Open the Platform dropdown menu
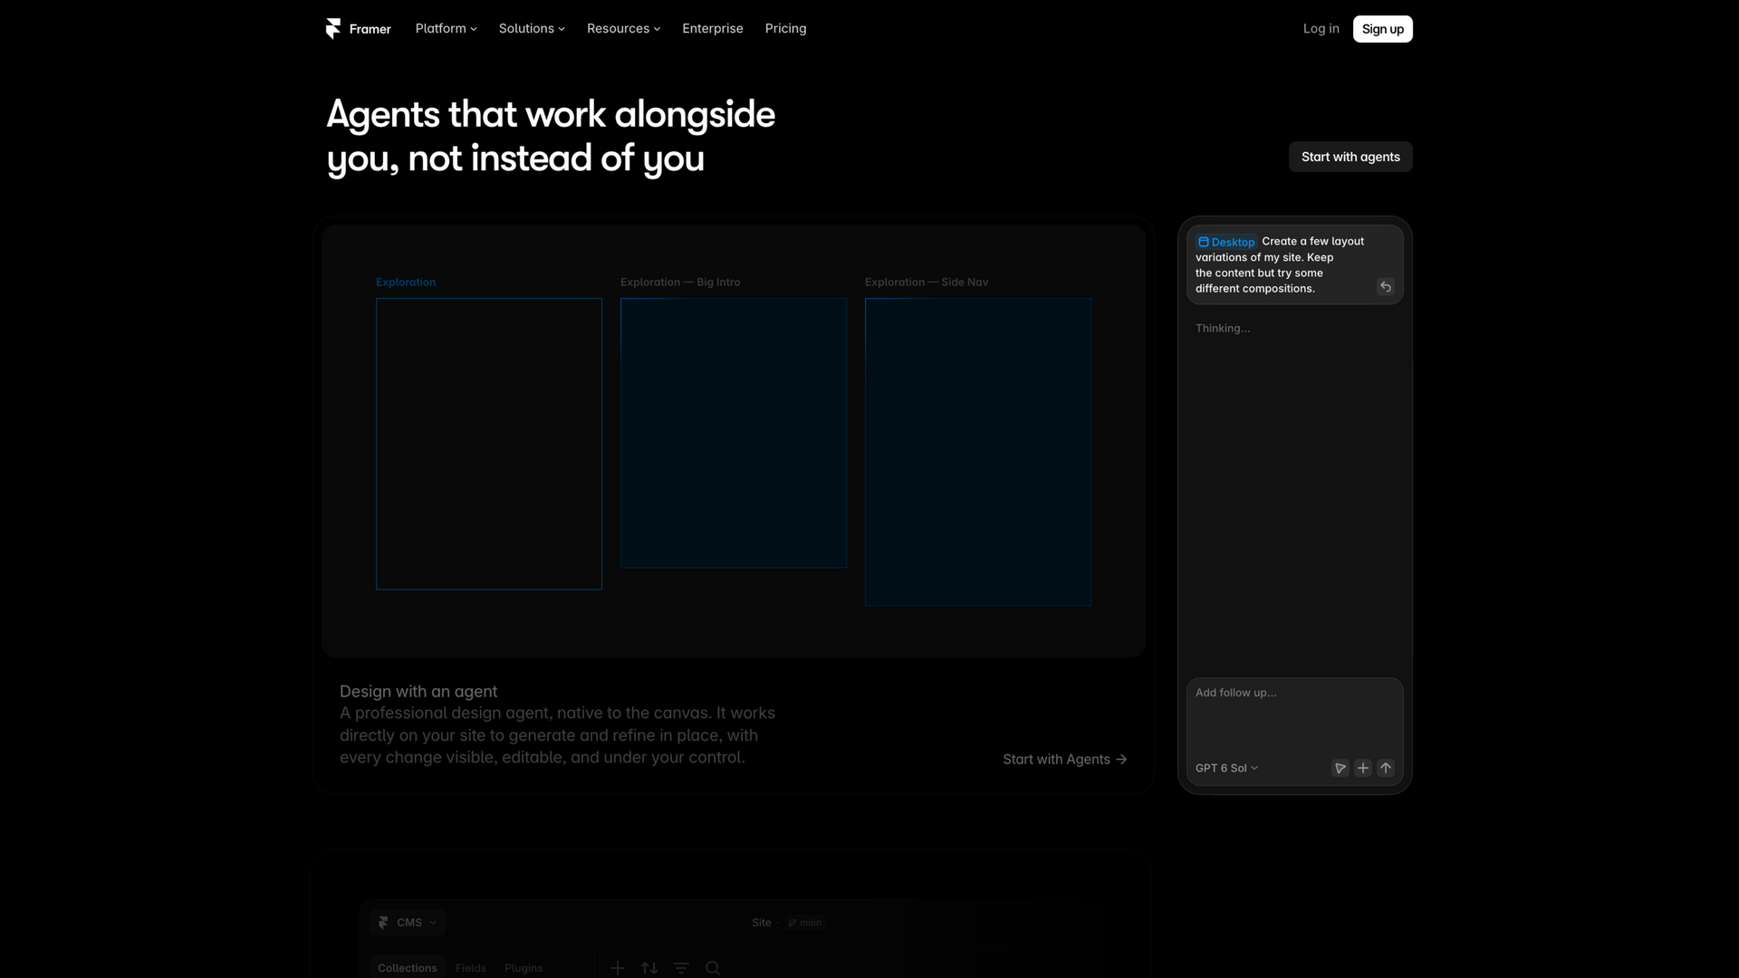Viewport: 1739px width, 978px height. (x=446, y=29)
